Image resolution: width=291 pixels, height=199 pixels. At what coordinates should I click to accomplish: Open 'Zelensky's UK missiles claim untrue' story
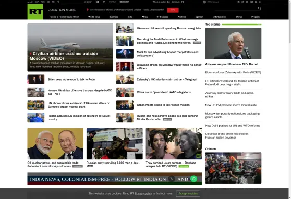(167, 79)
